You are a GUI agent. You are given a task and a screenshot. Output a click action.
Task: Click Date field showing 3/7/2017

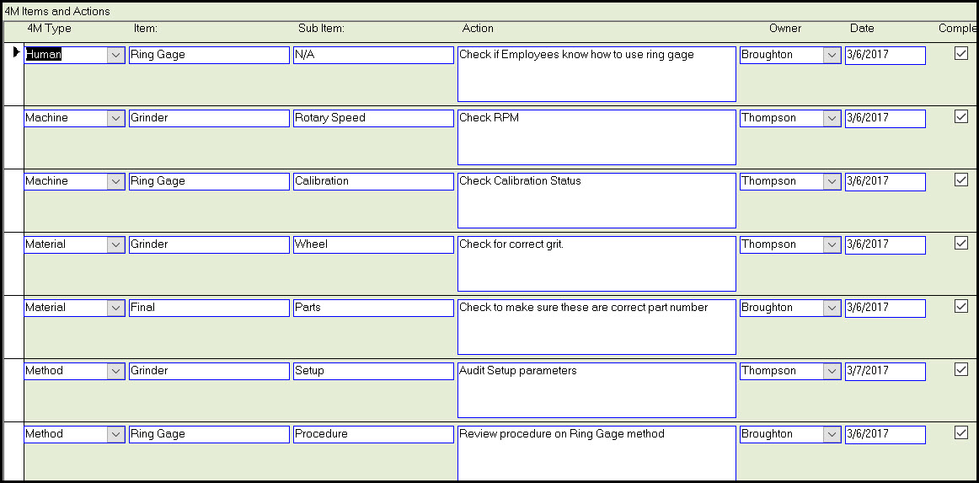pyautogui.click(x=885, y=371)
